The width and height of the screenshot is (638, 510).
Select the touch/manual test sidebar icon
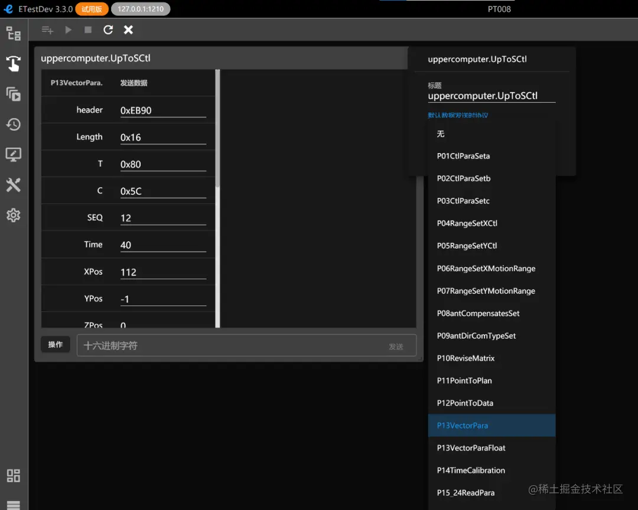coord(14,64)
